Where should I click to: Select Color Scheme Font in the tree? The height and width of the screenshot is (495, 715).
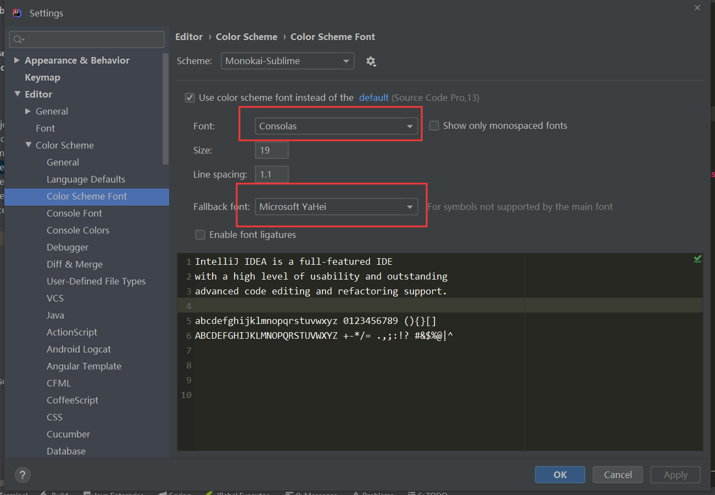pos(87,196)
